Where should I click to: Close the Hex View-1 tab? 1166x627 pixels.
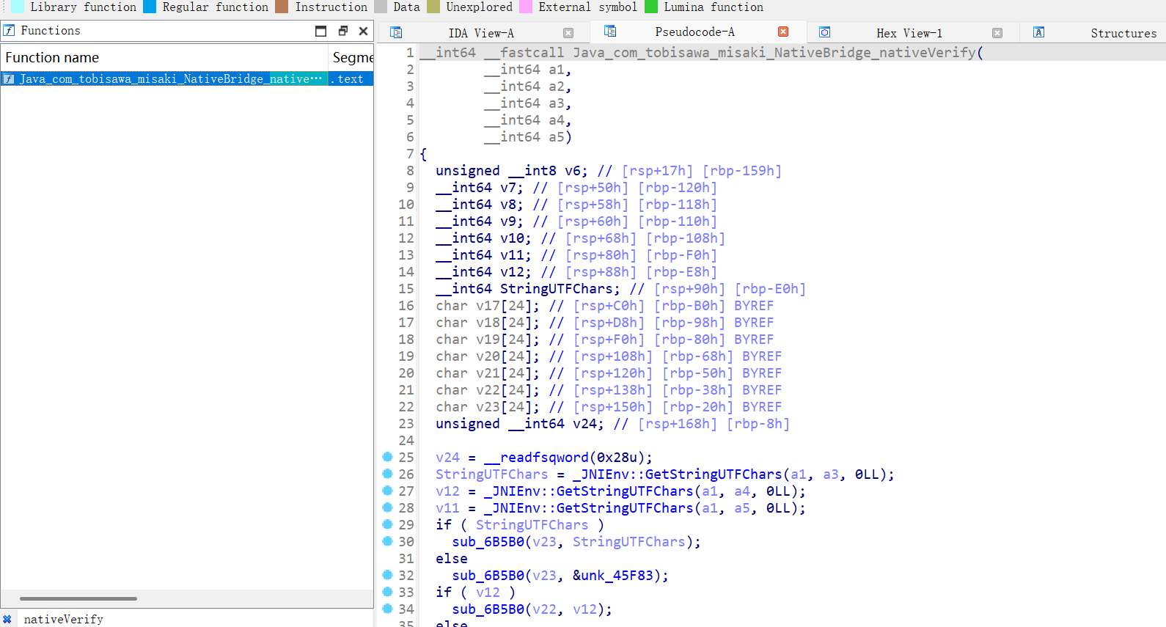pyautogui.click(x=997, y=33)
